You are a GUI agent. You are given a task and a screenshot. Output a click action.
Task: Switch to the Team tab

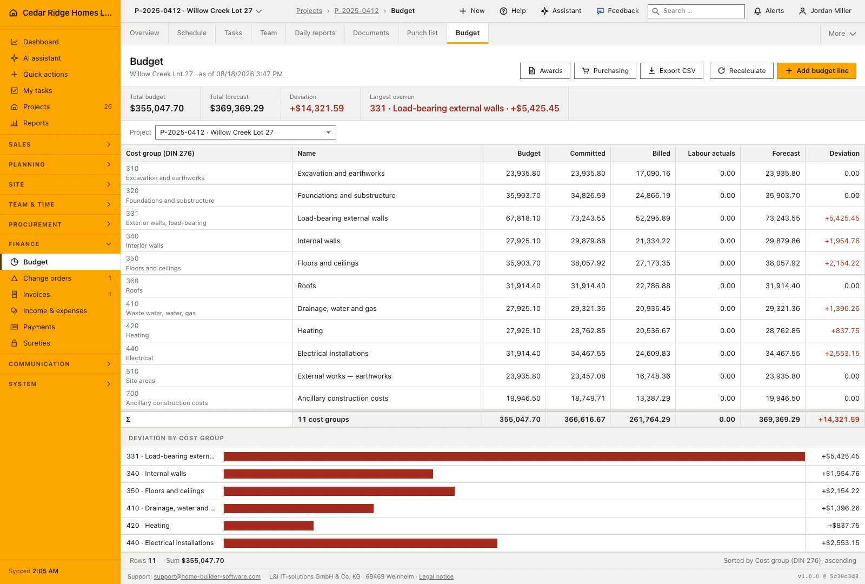(268, 33)
